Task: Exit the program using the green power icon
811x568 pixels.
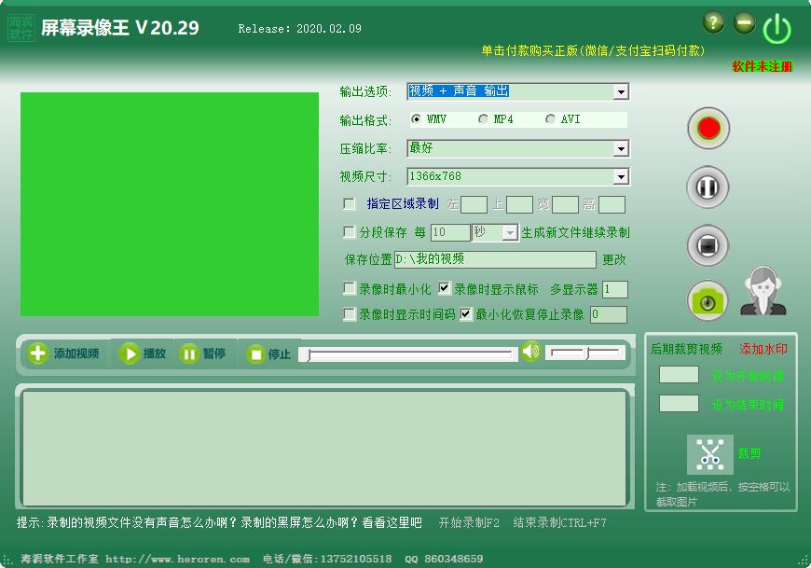Action: [x=777, y=30]
